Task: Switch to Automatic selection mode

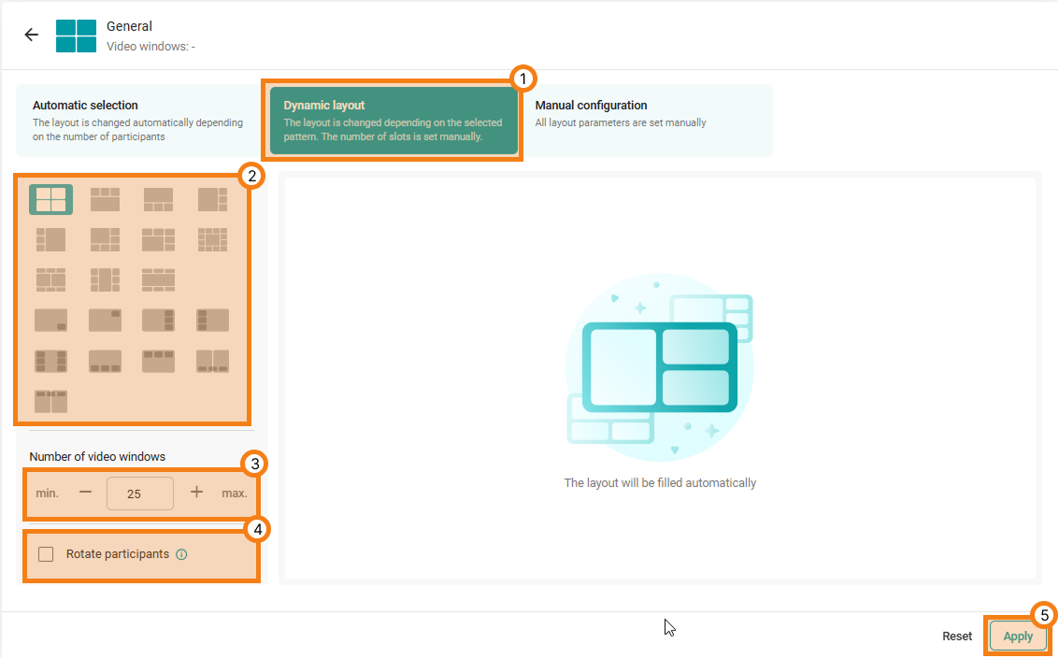Action: 138,120
